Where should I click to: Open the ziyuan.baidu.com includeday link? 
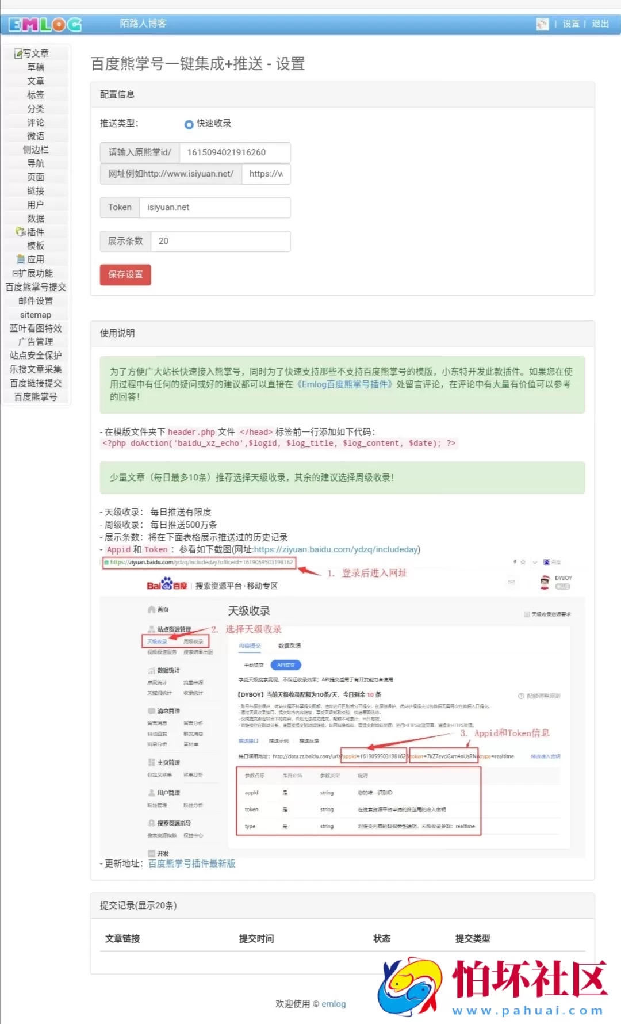click(336, 549)
